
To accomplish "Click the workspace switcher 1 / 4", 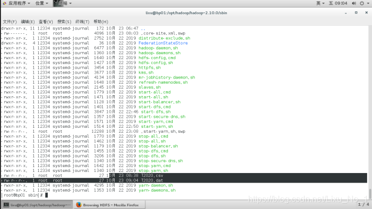I will click(363, 204).
